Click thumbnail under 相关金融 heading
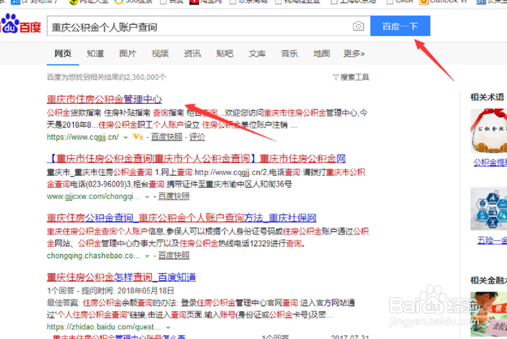 pos(489,314)
